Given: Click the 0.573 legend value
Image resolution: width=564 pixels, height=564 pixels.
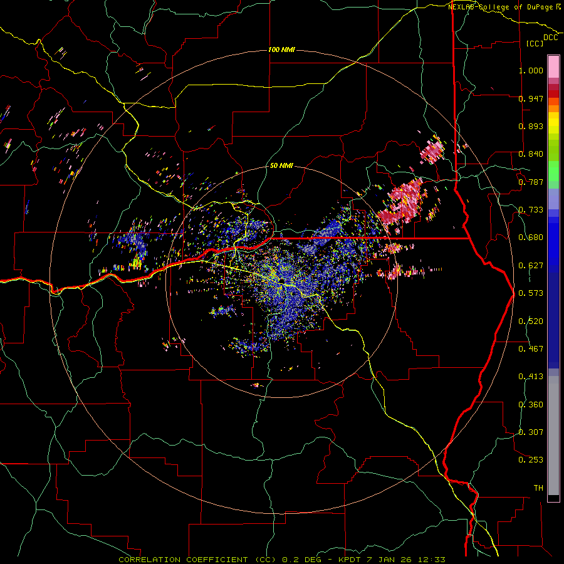Looking at the screenshot, I should coord(531,293).
